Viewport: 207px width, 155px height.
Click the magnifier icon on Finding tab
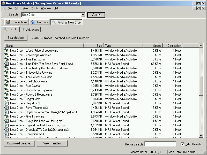point(54,22)
